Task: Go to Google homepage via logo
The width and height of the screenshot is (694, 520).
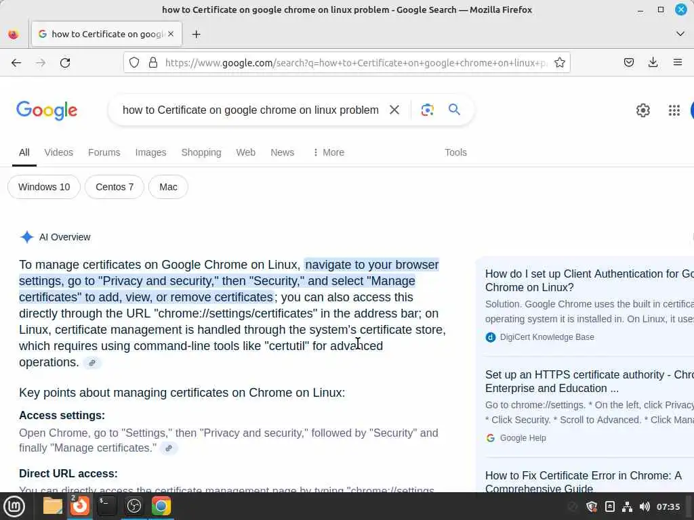Action: (47, 110)
